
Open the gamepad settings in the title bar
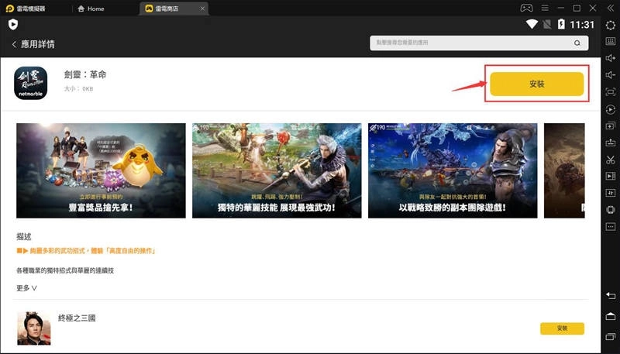[526, 8]
